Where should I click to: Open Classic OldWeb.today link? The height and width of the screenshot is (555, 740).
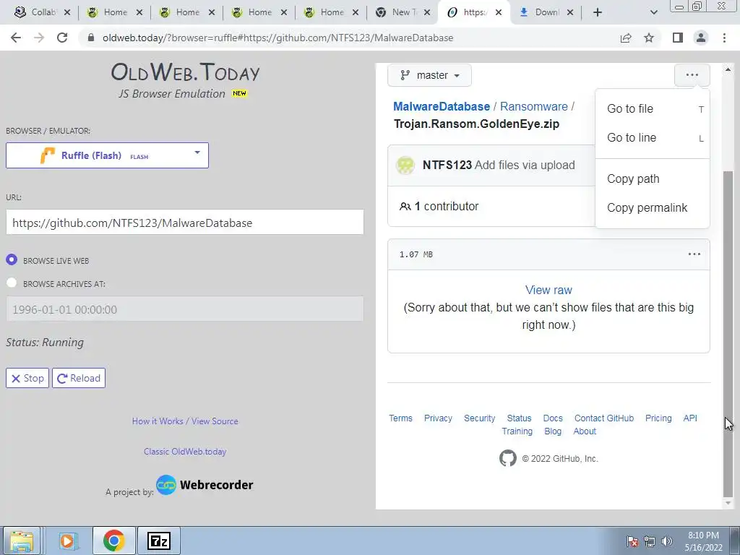pos(185,451)
